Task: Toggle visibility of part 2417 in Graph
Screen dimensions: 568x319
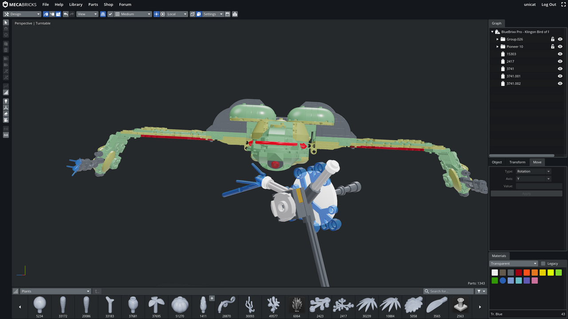Action: 560,61
